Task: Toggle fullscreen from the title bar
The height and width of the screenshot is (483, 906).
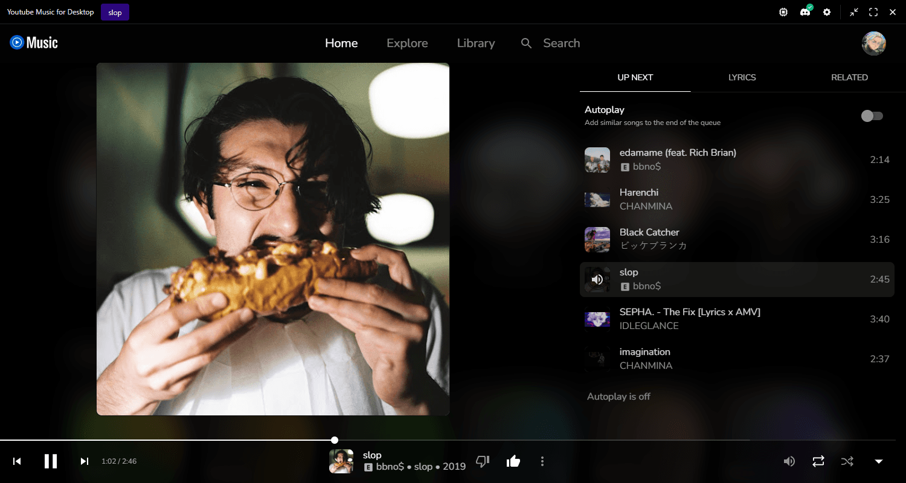Action: click(873, 12)
